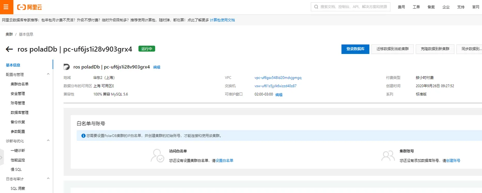Open the 计算包使用文档 link

222,20
